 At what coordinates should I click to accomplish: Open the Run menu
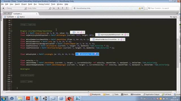coord(35,4)
